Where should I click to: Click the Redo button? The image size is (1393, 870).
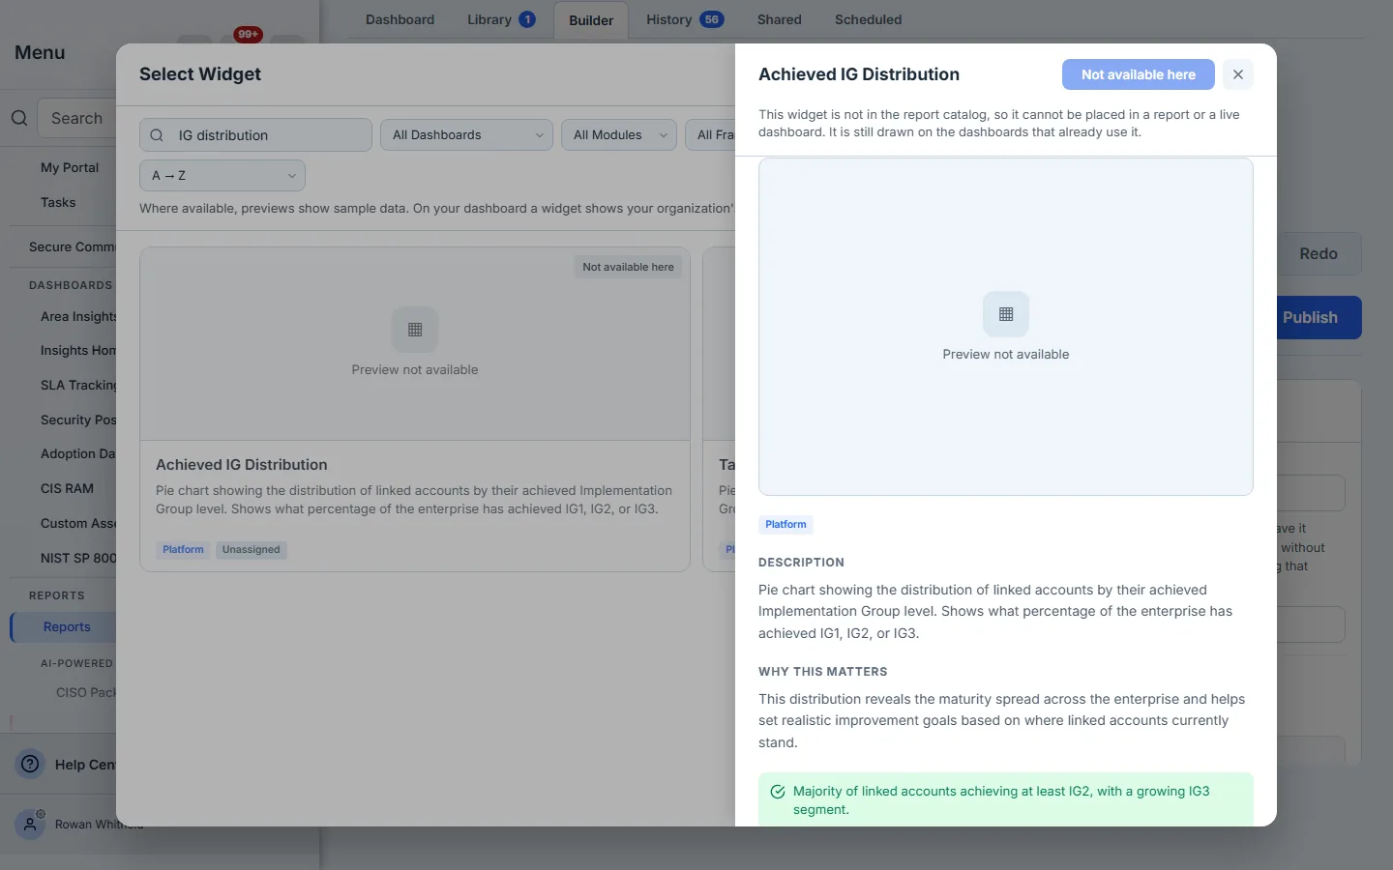pyautogui.click(x=1319, y=253)
